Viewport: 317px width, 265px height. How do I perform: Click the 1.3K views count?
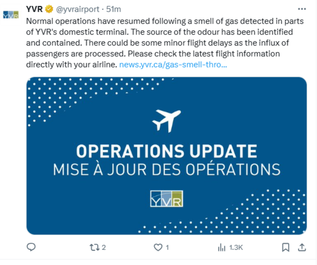236,248
